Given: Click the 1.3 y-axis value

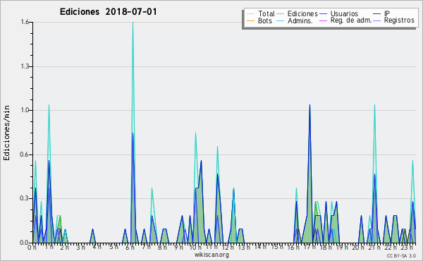Looking at the screenshot, I should point(25,66).
